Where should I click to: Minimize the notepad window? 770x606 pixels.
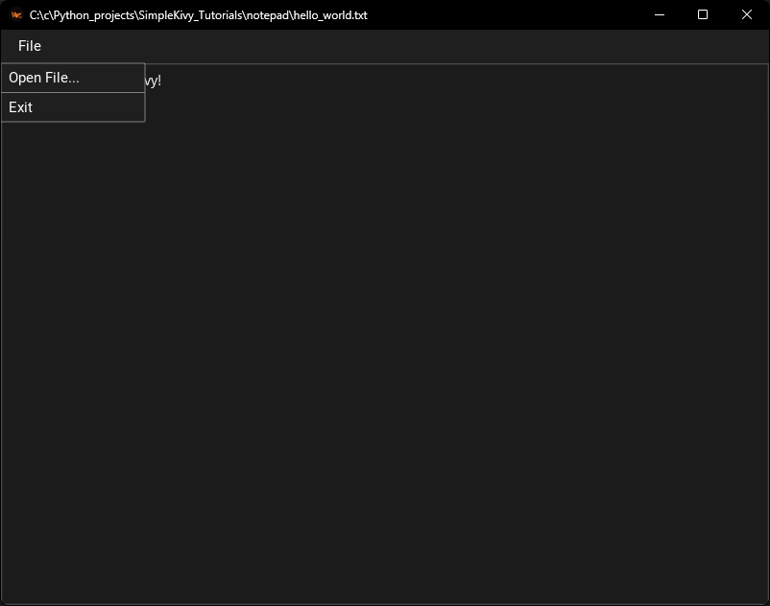659,15
